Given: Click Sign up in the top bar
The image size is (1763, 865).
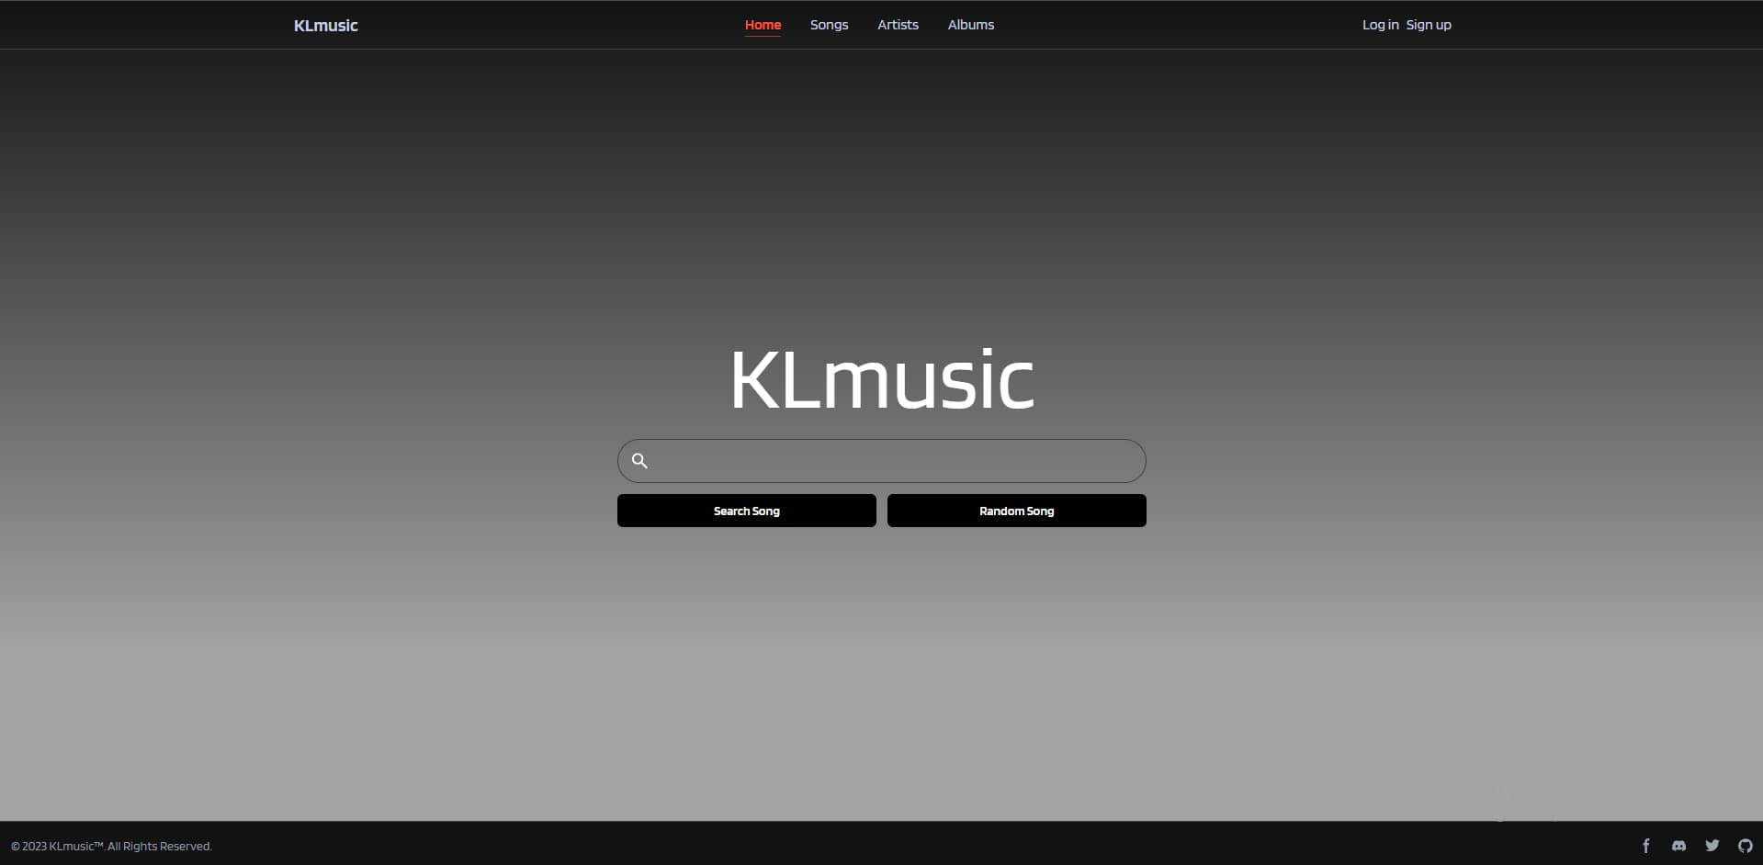Looking at the screenshot, I should (x=1428, y=25).
